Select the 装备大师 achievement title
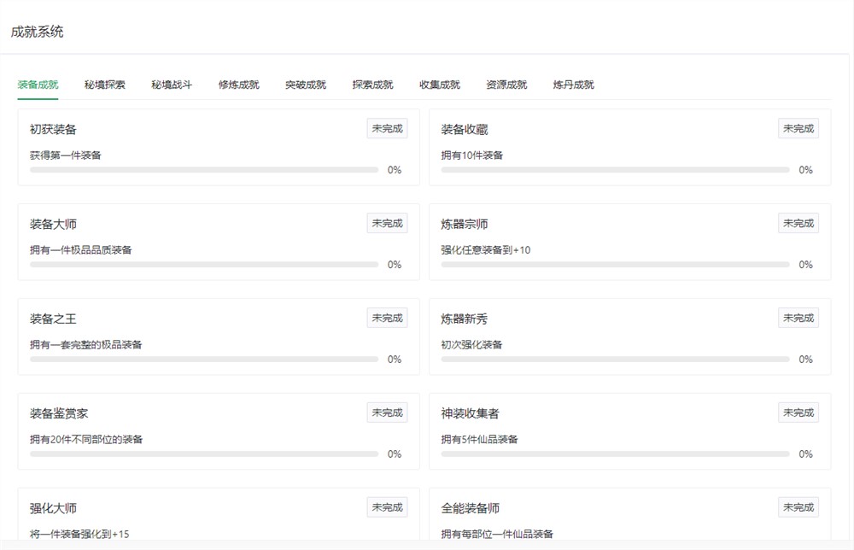This screenshot has width=854, height=550. coord(53,224)
